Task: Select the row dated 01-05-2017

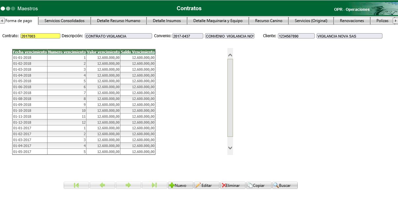Action: tap(84, 152)
